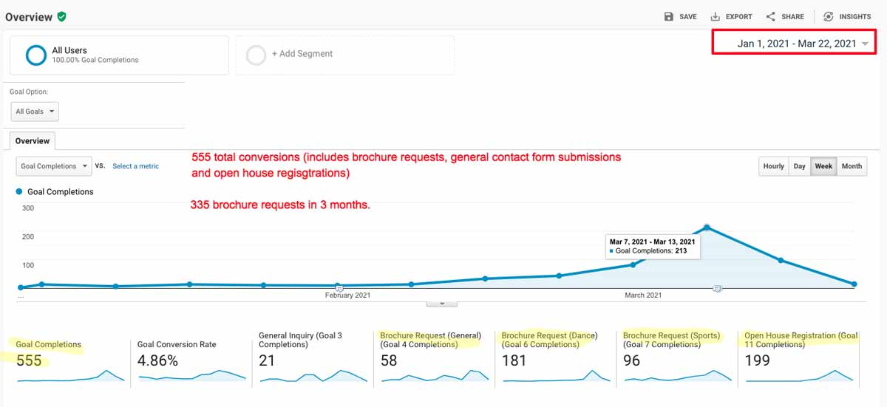Open the Goal Completions metric dropdown

53,166
